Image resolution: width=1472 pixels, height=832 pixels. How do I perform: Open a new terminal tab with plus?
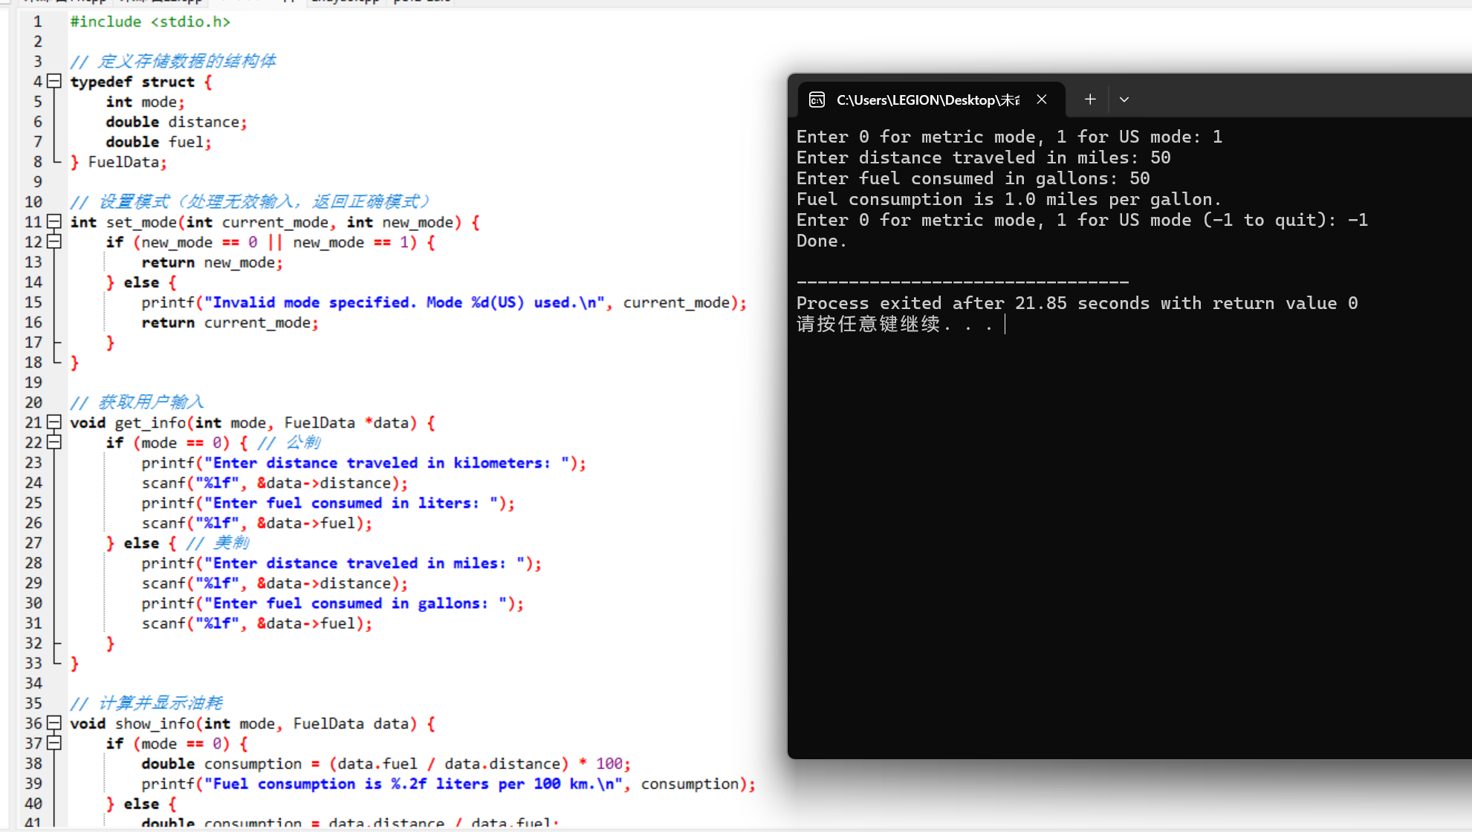[x=1090, y=100]
